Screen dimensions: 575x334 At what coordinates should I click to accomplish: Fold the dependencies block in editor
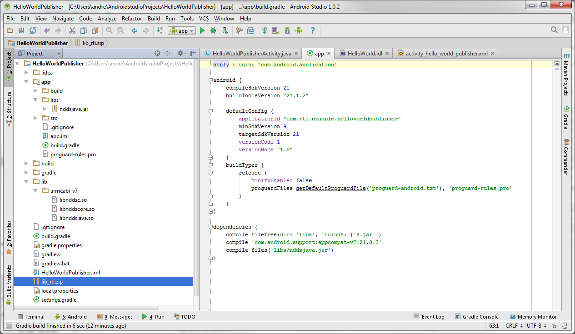(210, 227)
